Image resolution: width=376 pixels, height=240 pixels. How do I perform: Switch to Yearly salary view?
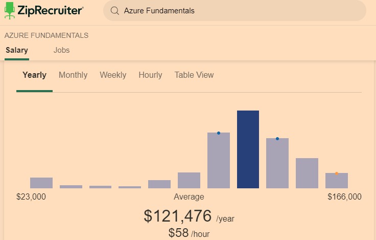(x=34, y=75)
